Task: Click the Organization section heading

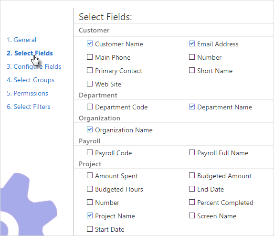Action: [x=99, y=118]
